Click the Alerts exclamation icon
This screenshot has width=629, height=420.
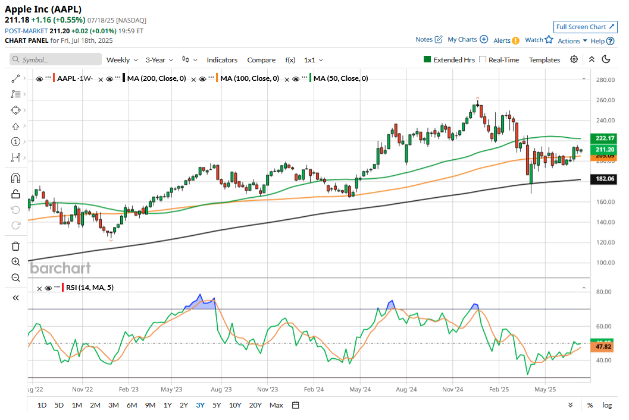click(515, 40)
